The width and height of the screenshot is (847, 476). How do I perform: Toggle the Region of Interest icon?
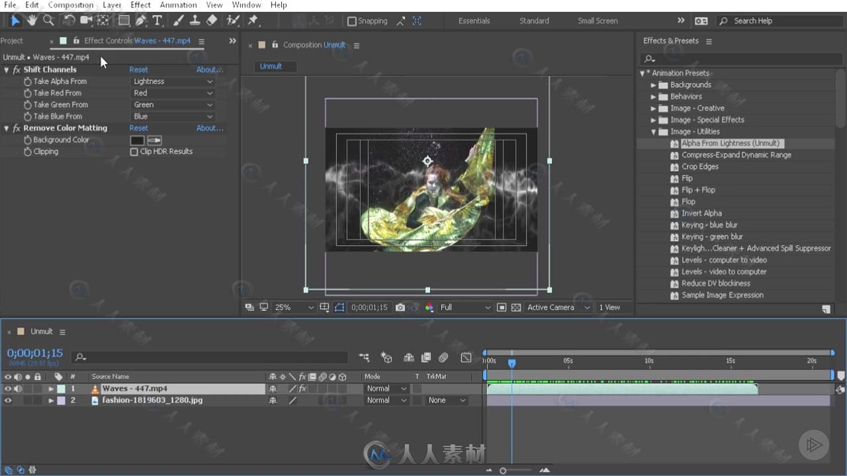(502, 307)
